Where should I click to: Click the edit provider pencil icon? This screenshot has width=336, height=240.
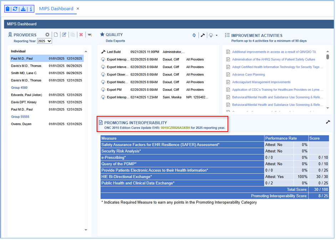click(x=64, y=35)
